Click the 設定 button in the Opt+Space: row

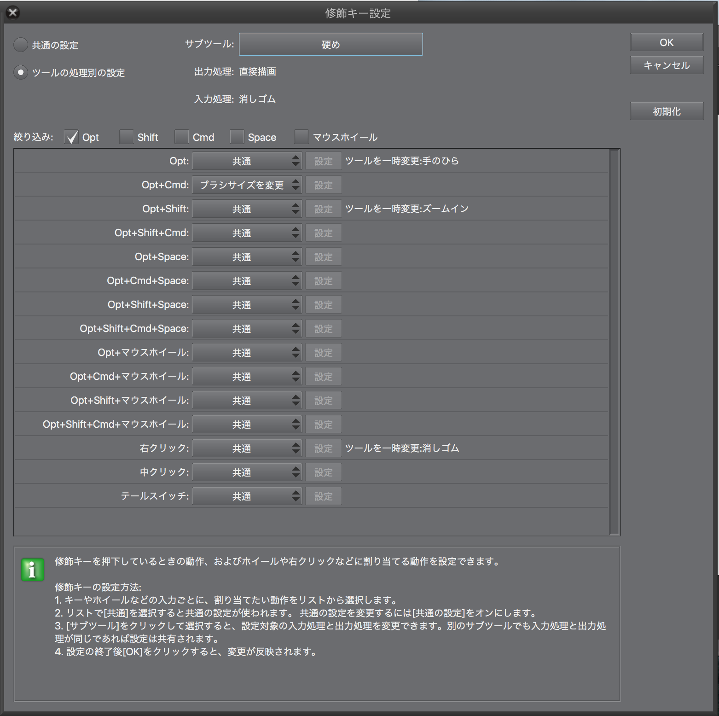click(324, 257)
